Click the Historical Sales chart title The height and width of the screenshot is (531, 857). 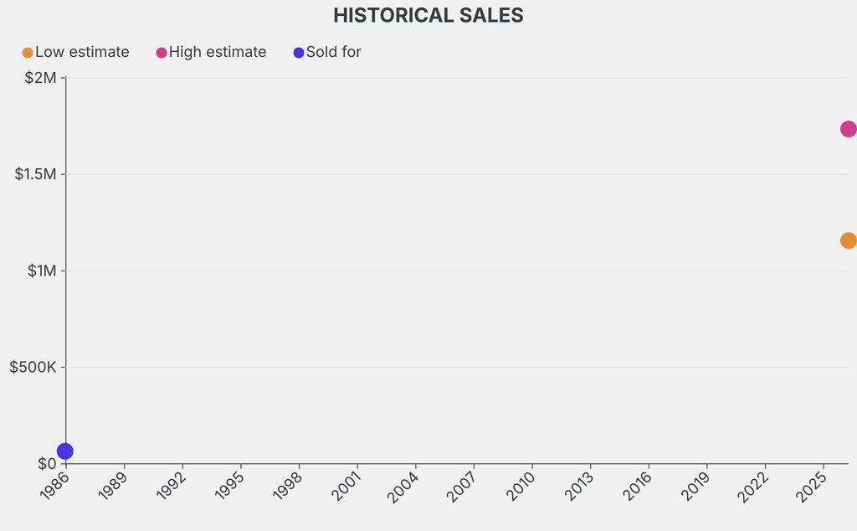(428, 15)
